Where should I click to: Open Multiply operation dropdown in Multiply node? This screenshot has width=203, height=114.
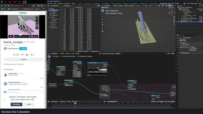click(x=132, y=84)
